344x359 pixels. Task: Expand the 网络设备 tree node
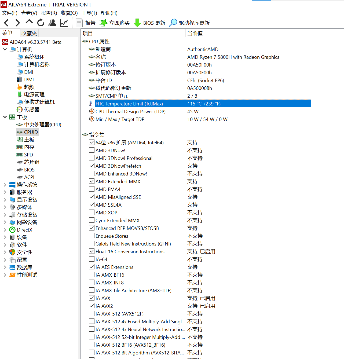coord(5,222)
